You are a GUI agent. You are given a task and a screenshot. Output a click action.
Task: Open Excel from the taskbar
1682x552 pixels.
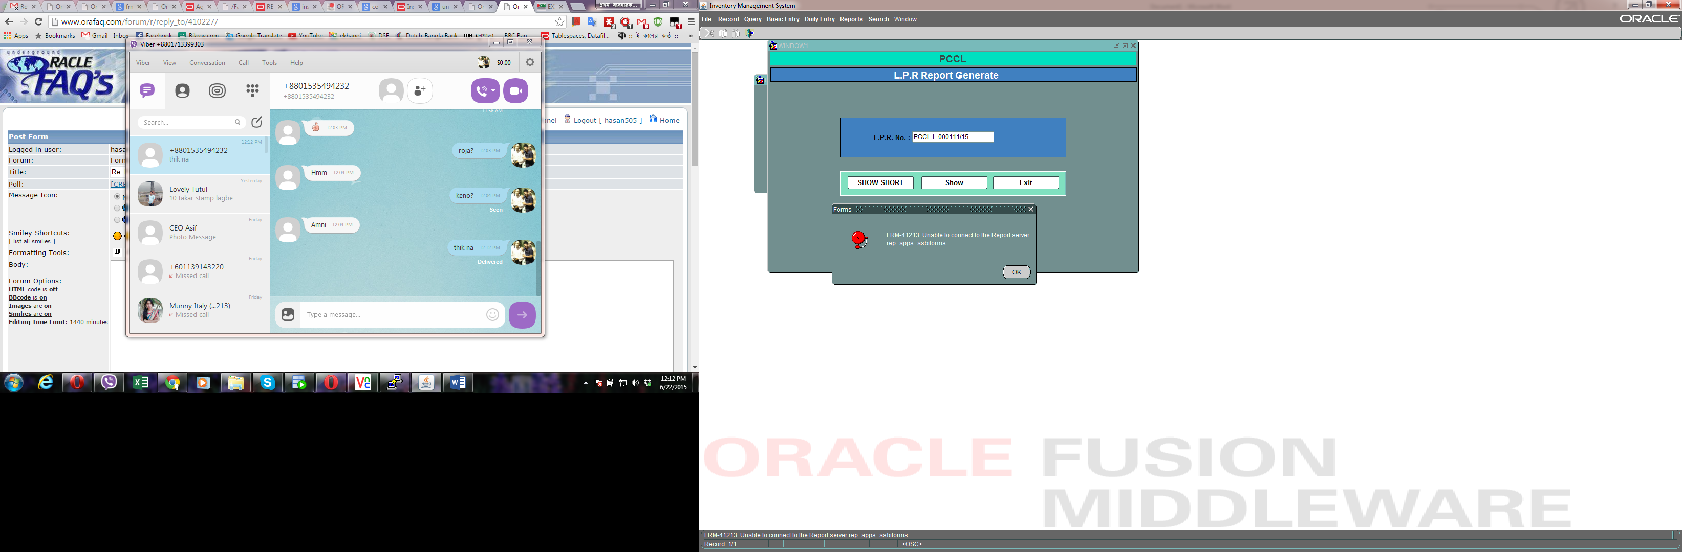140,382
